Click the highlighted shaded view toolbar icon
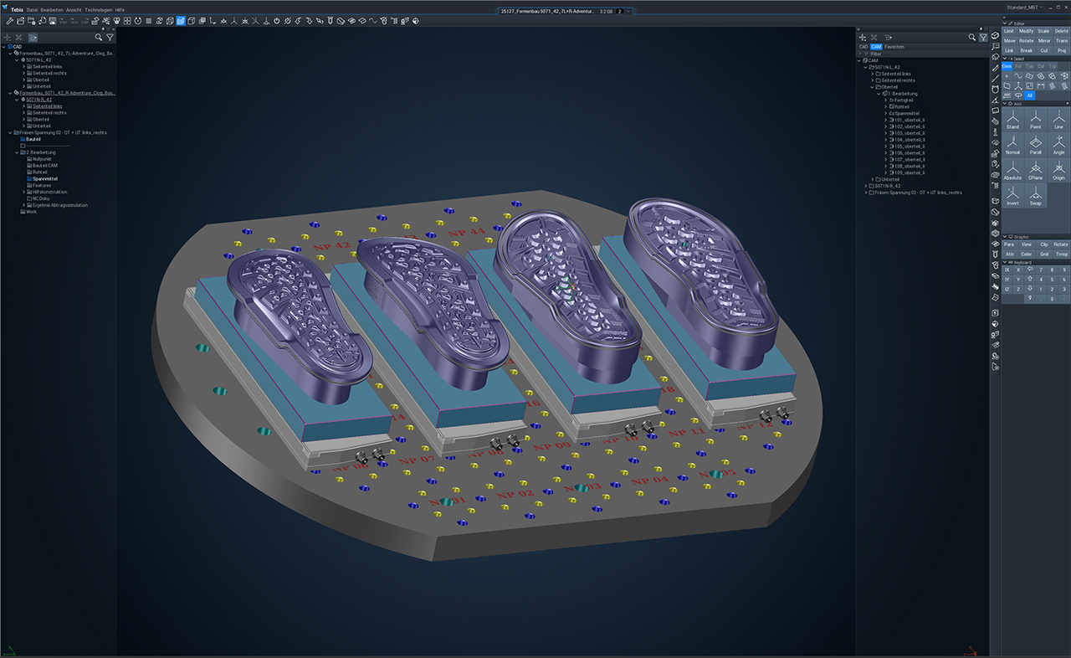 click(x=181, y=21)
